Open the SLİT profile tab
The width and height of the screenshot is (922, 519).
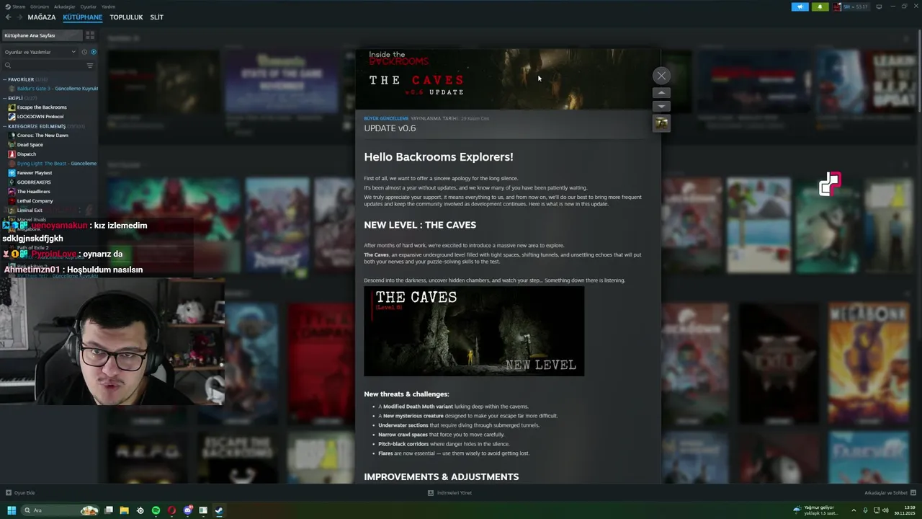tap(156, 17)
